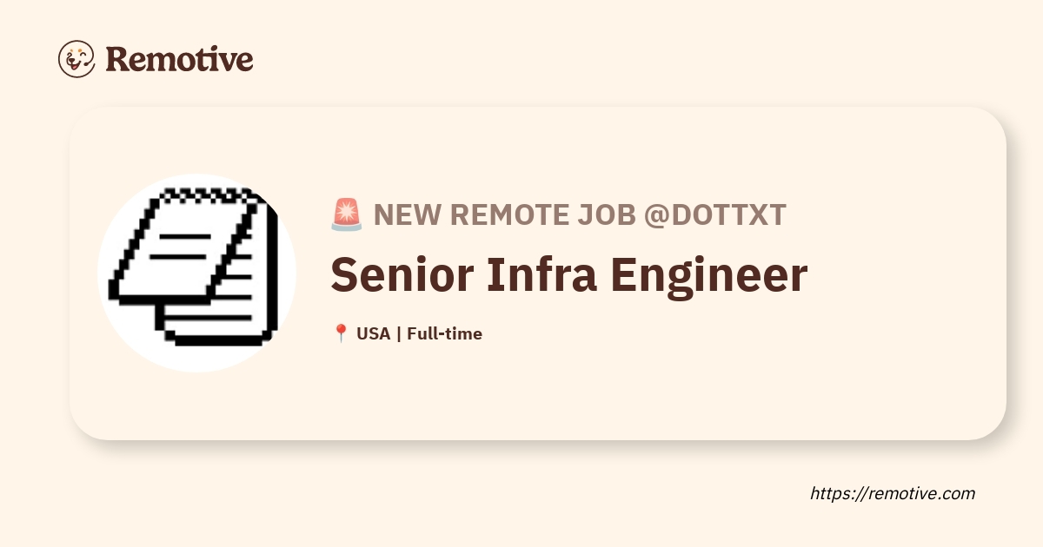Click the word REMOTE in the banner
The image size is (1043, 547).
[x=504, y=214]
